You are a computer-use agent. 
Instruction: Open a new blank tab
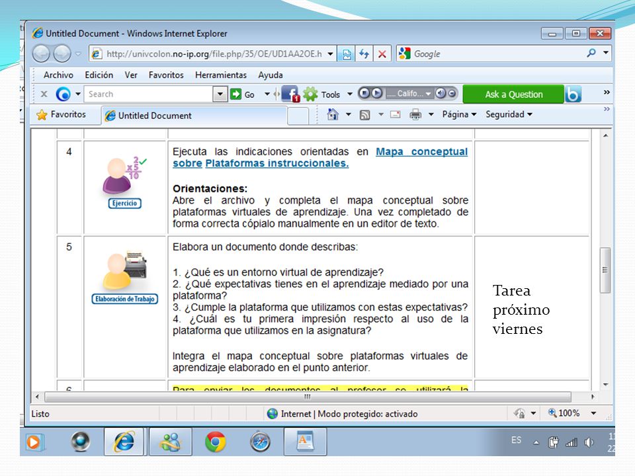(298, 116)
